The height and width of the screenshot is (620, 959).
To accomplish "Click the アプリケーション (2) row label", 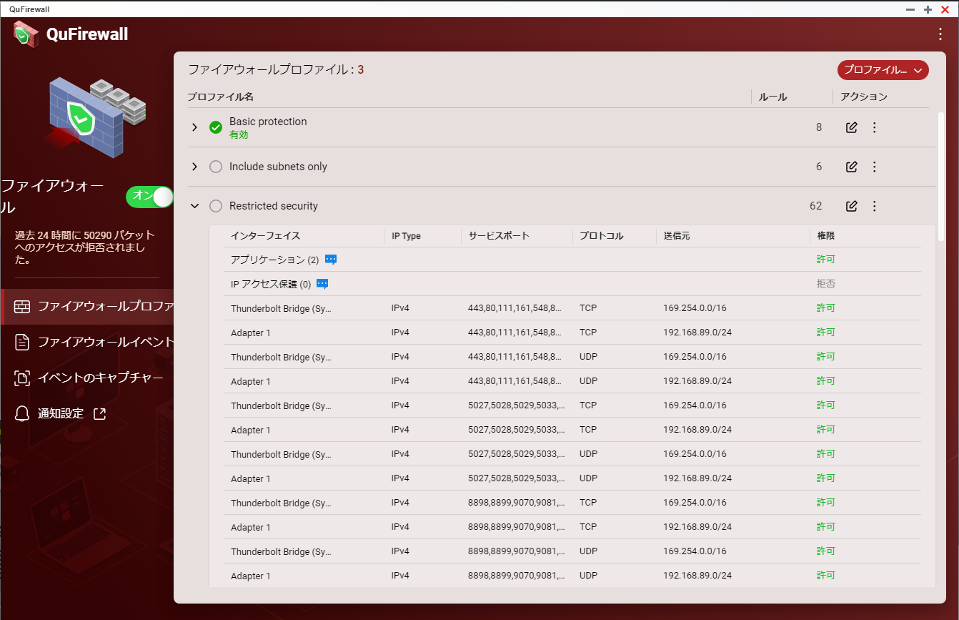I will (x=274, y=260).
